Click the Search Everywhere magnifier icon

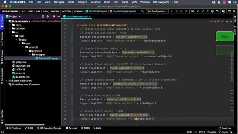coord(234,11)
